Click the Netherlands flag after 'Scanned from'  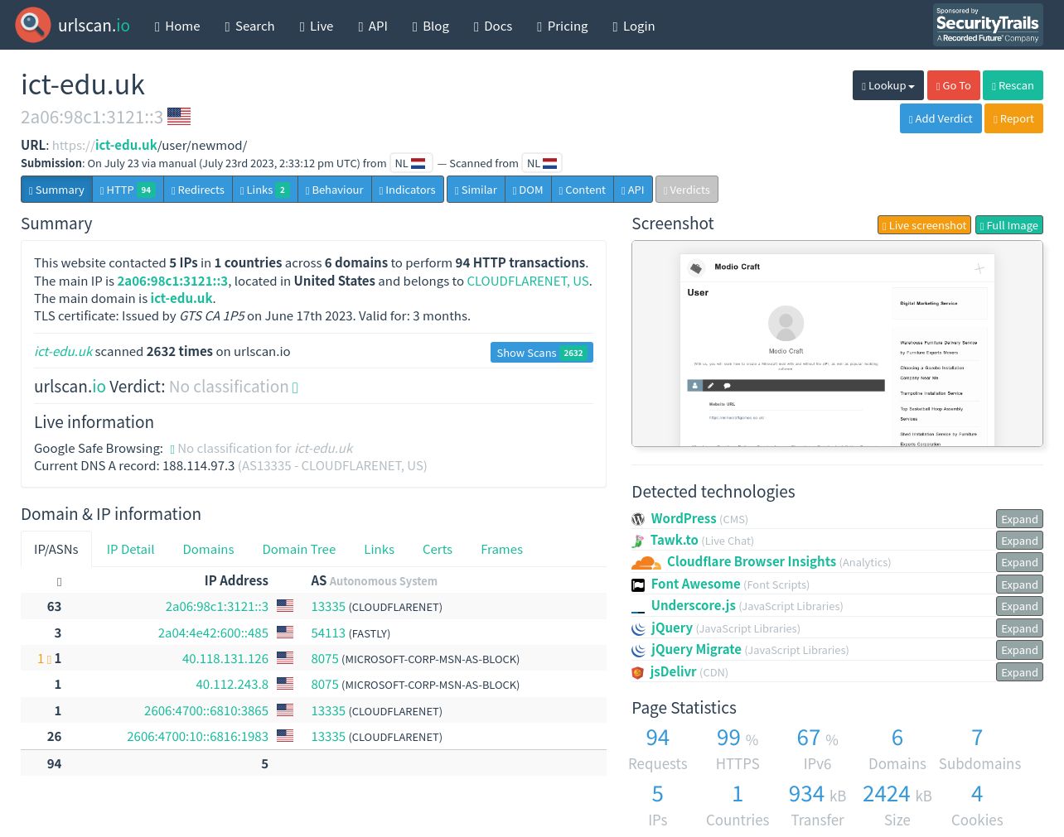point(550,163)
